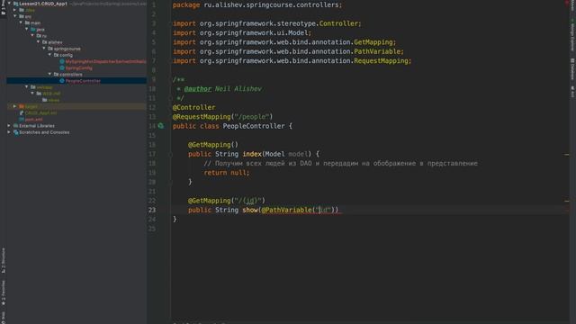Image resolution: width=576 pixels, height=324 pixels.
Task: Select the alishev package
Action: tap(55, 42)
